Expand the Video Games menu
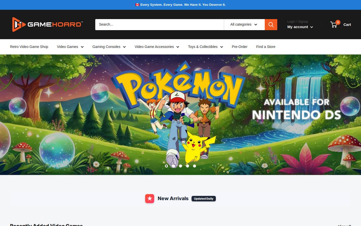This screenshot has height=226, width=361. tap(70, 47)
